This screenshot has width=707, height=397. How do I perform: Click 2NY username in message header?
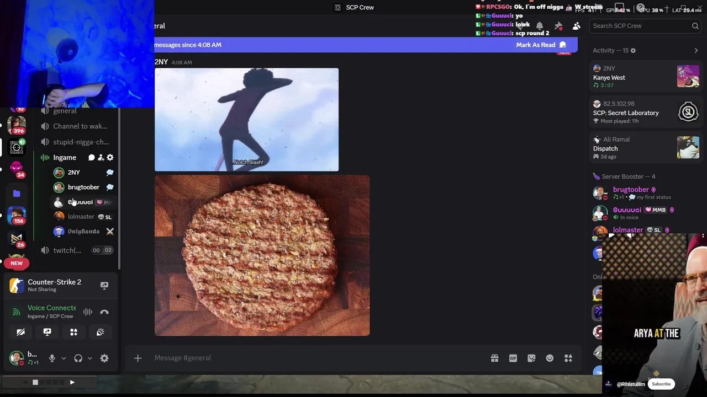point(161,62)
